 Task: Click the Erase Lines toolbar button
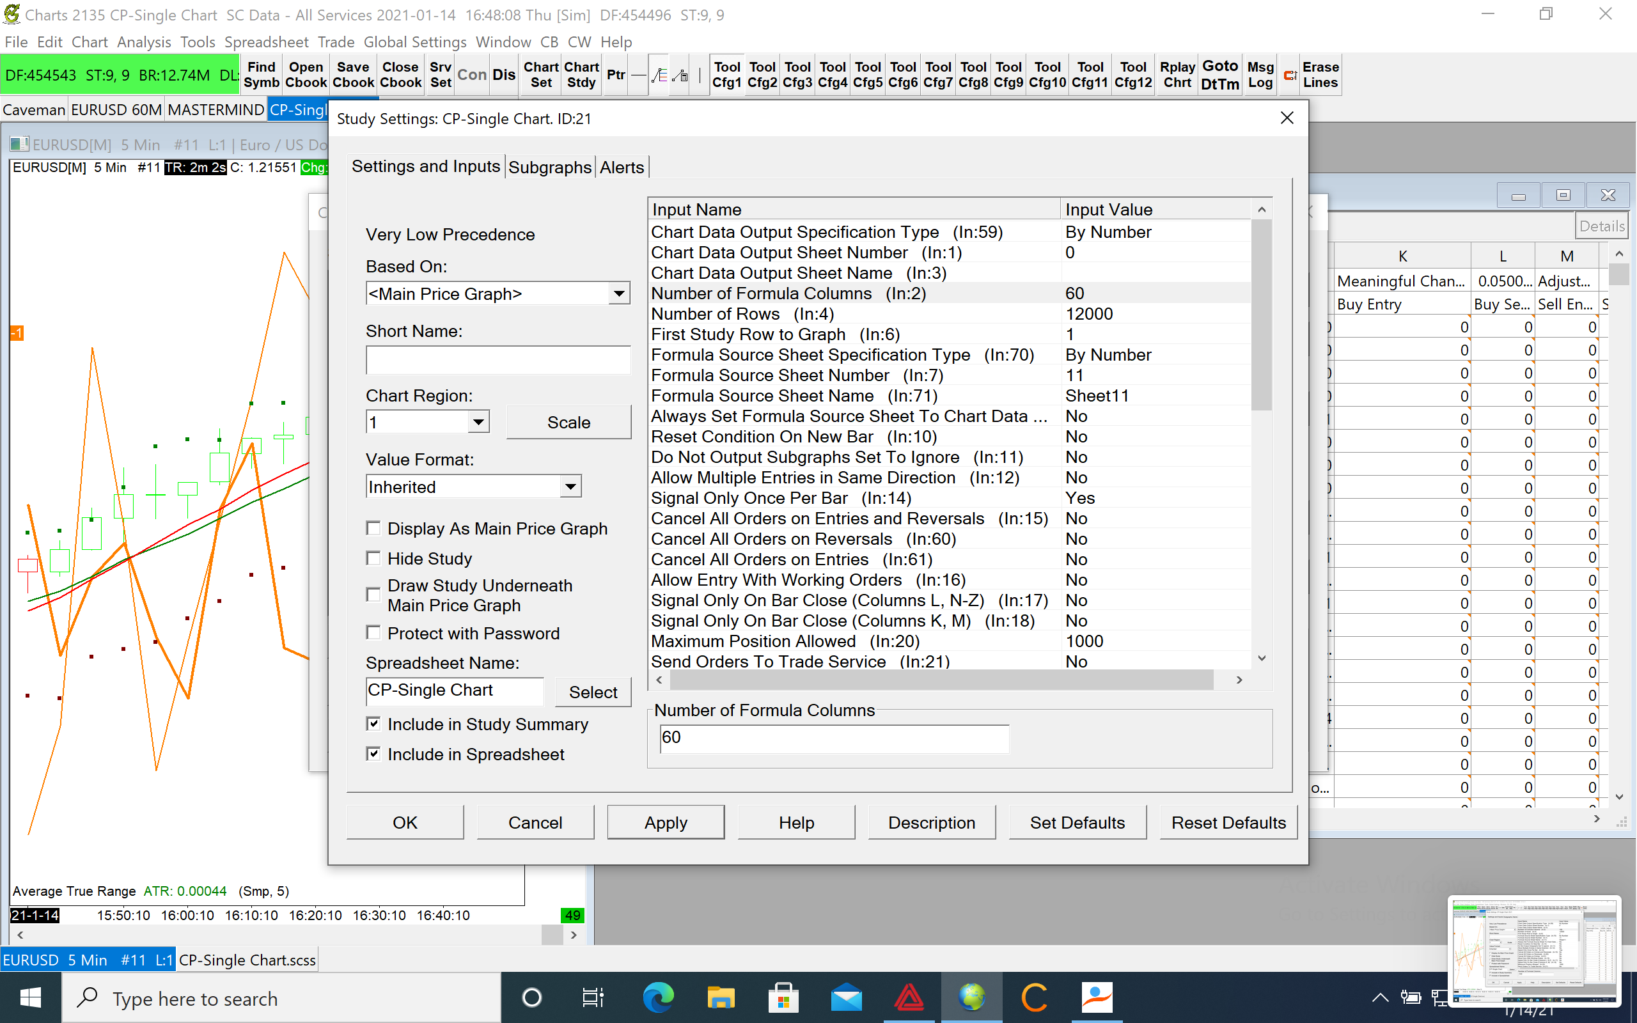point(1320,75)
